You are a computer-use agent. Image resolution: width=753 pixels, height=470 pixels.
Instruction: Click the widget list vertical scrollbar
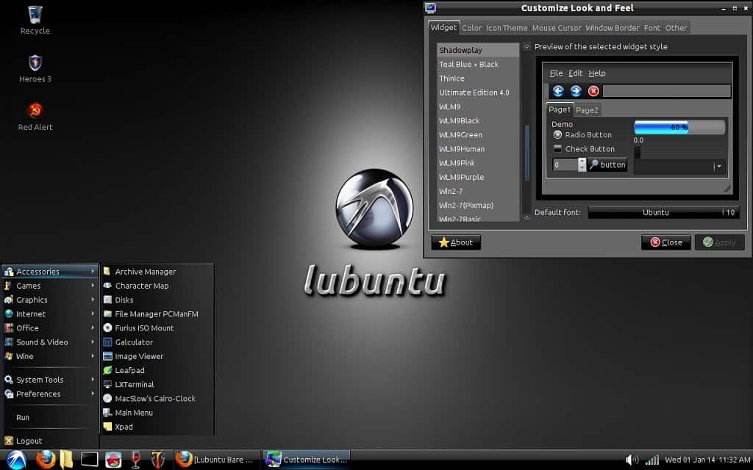pyautogui.click(x=527, y=153)
